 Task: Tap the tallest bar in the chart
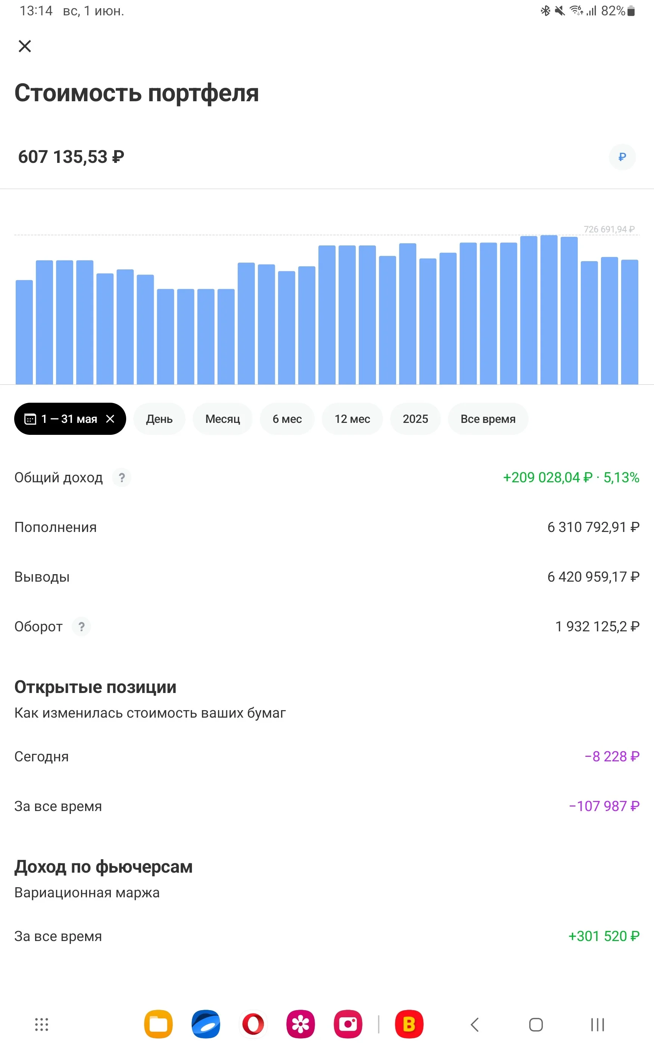tap(549, 309)
